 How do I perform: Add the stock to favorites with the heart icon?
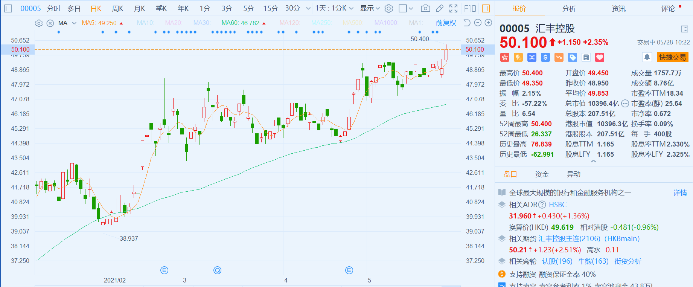(x=600, y=57)
